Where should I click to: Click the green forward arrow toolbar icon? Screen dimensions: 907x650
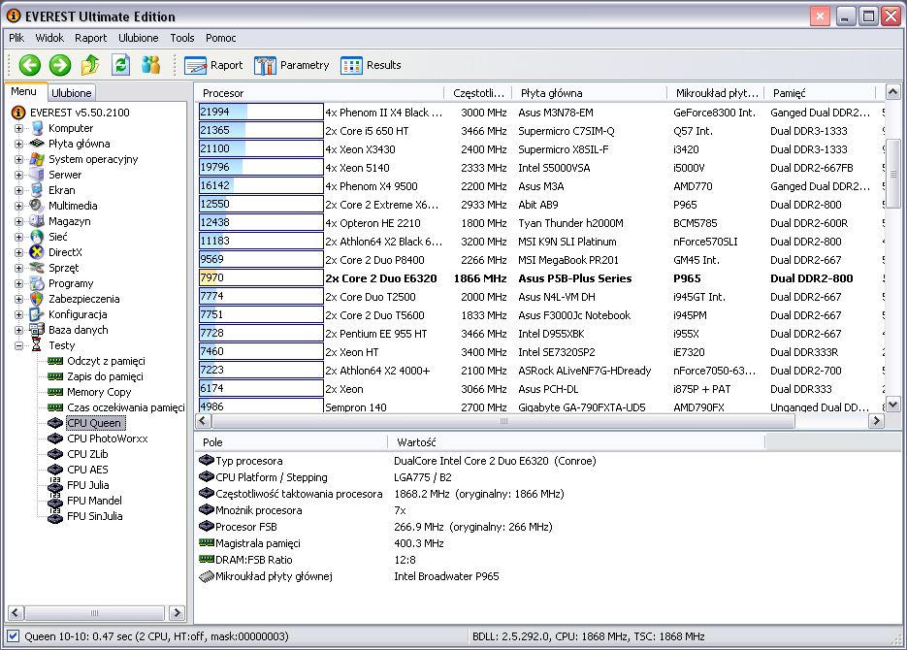tap(60, 65)
